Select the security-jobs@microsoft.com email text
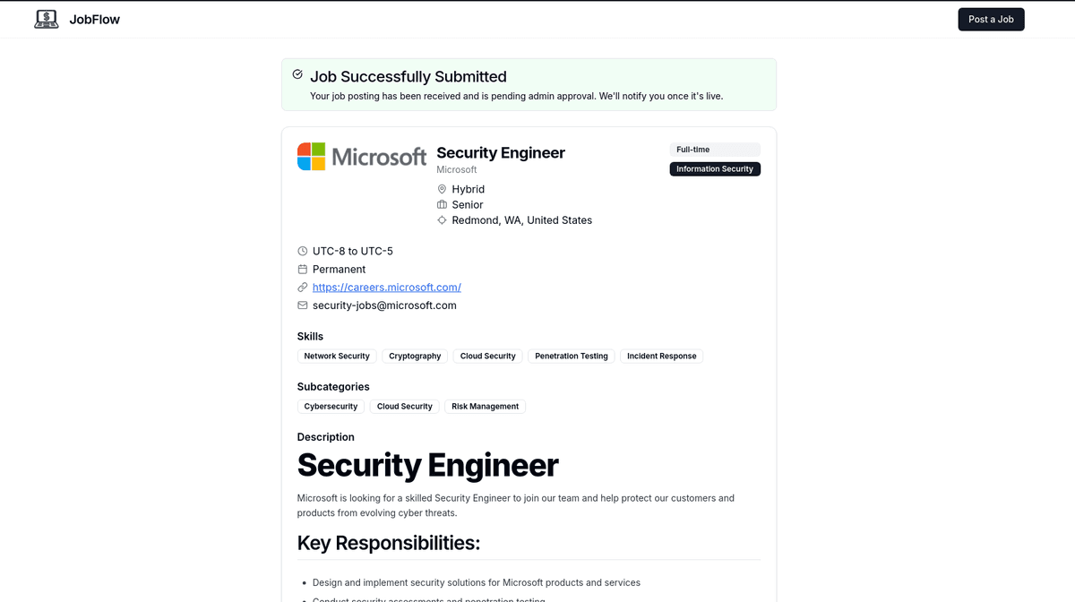The width and height of the screenshot is (1075, 602). pyautogui.click(x=384, y=305)
